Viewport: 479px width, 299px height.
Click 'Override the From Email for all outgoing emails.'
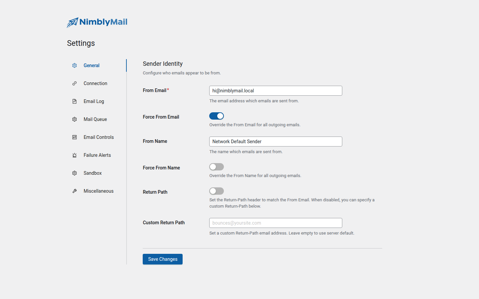tap(255, 125)
